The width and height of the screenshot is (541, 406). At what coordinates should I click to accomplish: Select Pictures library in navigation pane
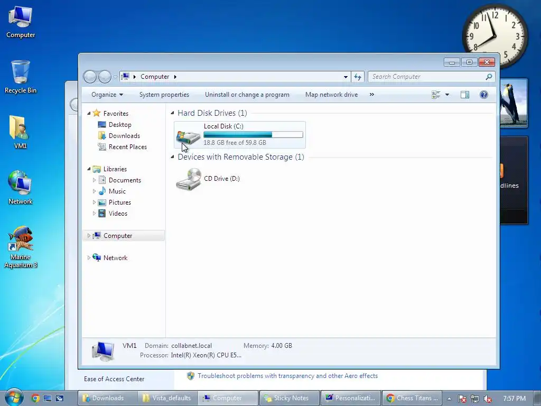point(120,202)
